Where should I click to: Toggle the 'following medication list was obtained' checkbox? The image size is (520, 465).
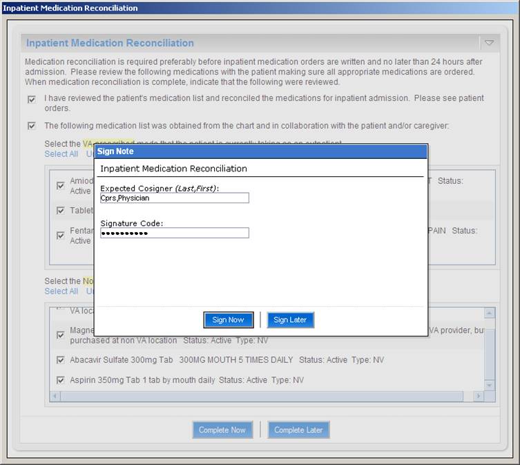(31, 126)
